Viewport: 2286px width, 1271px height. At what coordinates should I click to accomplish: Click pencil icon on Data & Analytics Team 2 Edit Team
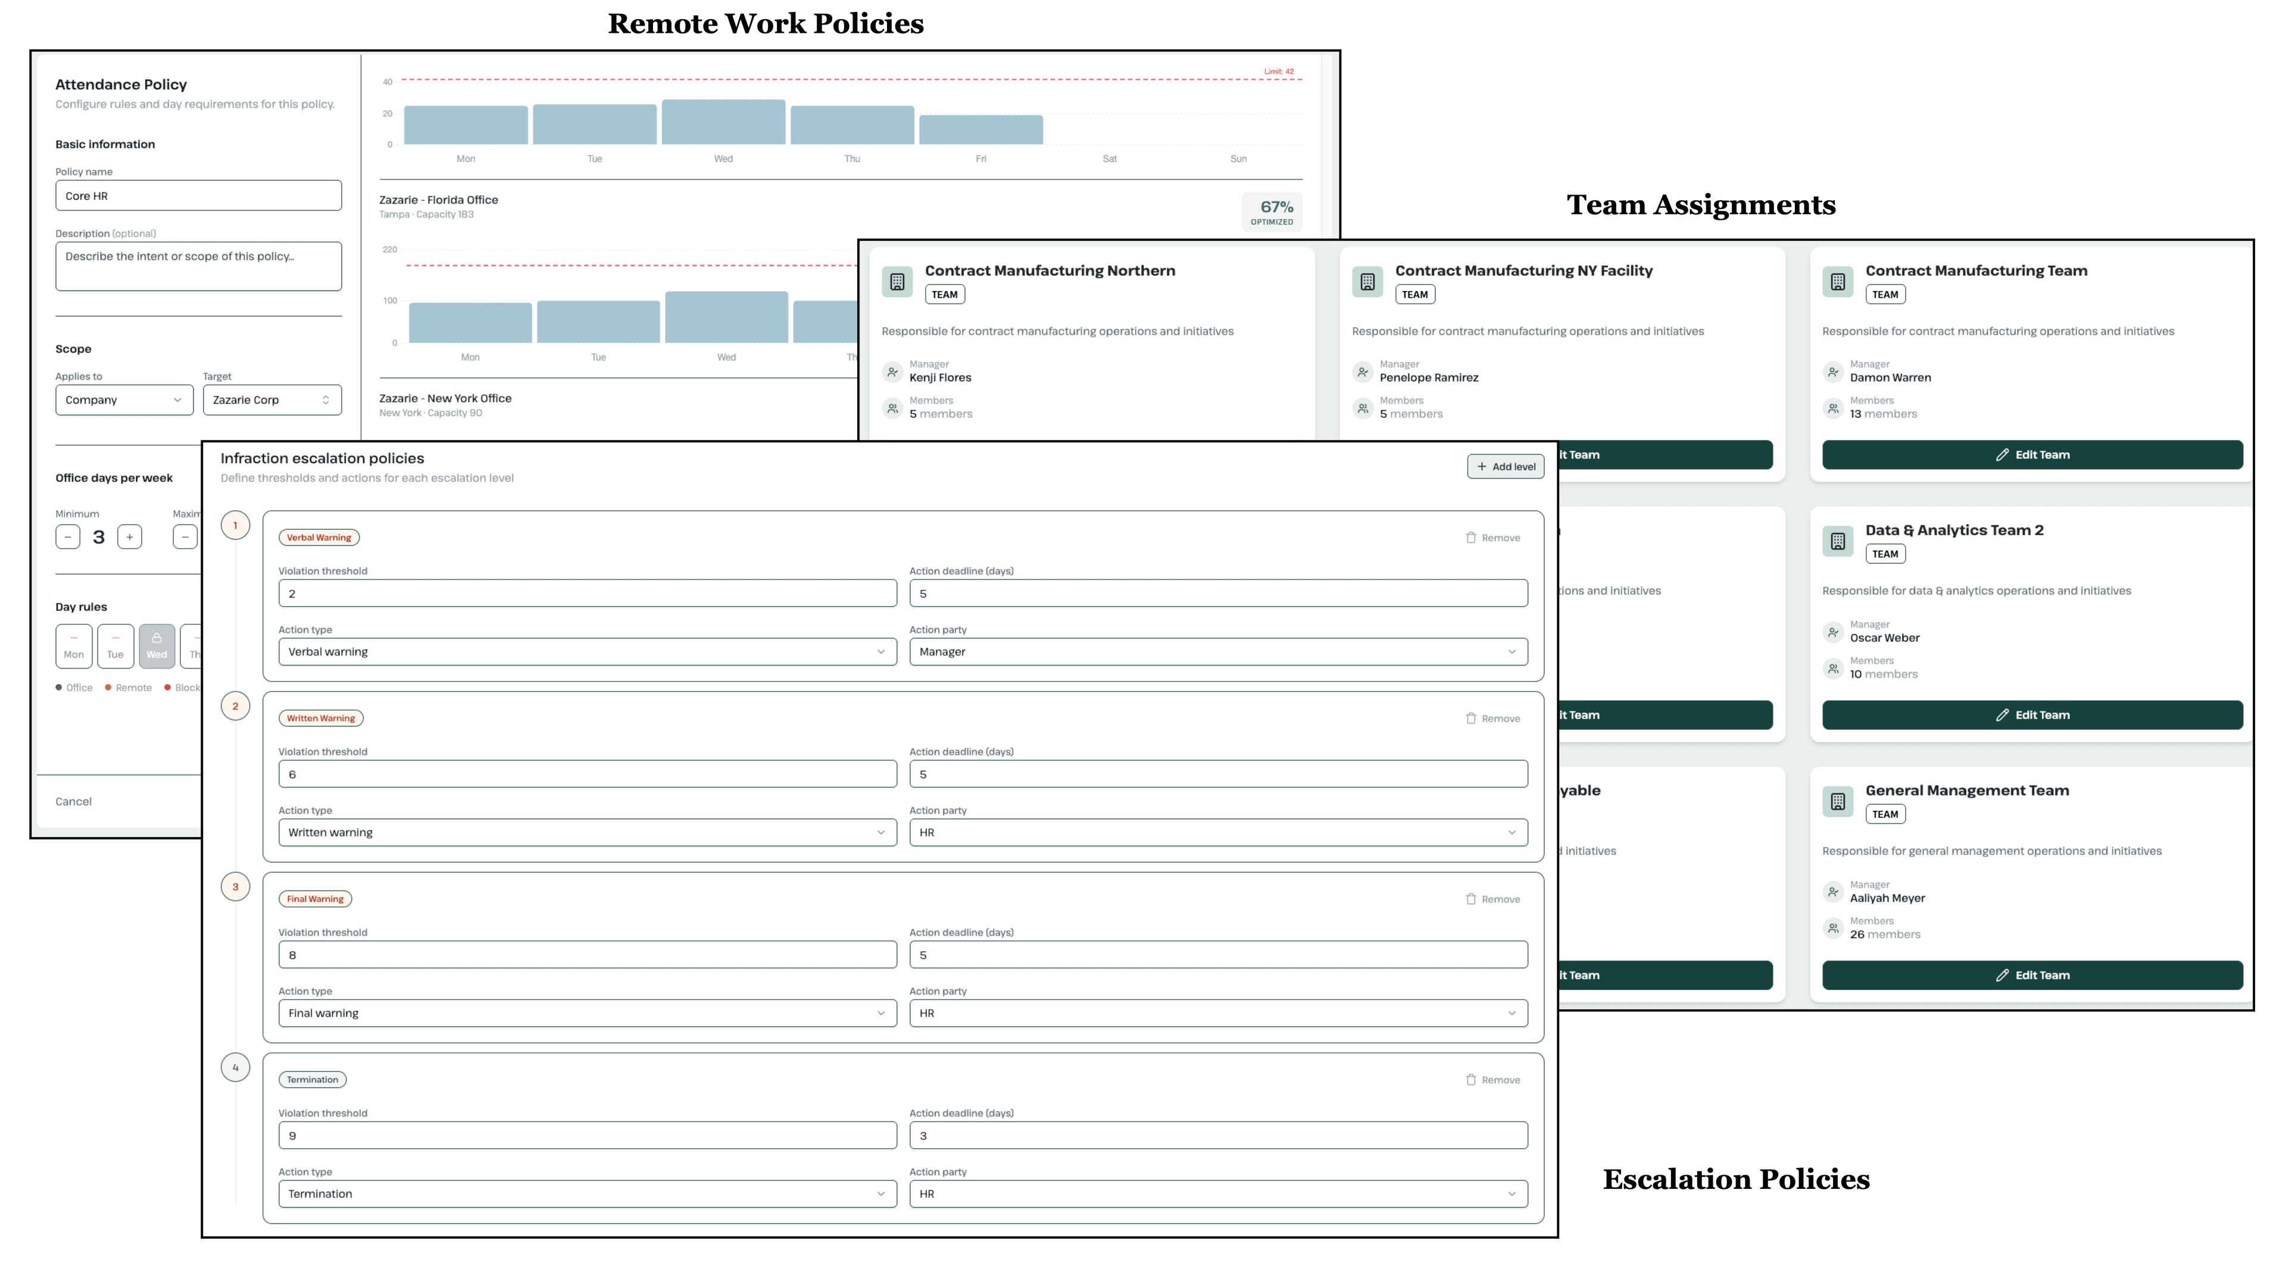2002,714
